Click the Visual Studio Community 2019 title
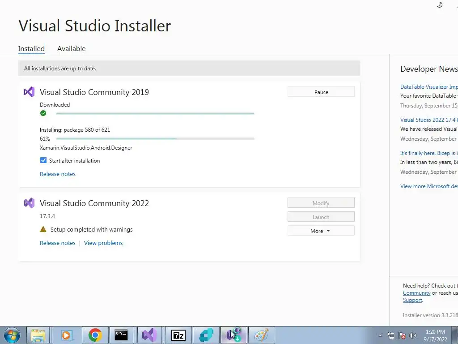This screenshot has width=458, height=344. click(94, 92)
